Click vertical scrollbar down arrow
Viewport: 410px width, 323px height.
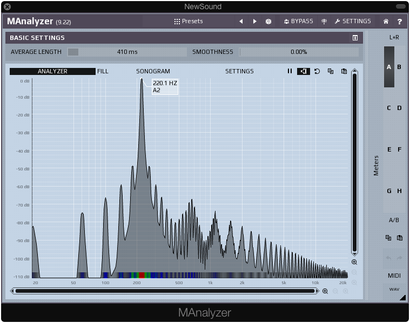(x=354, y=254)
